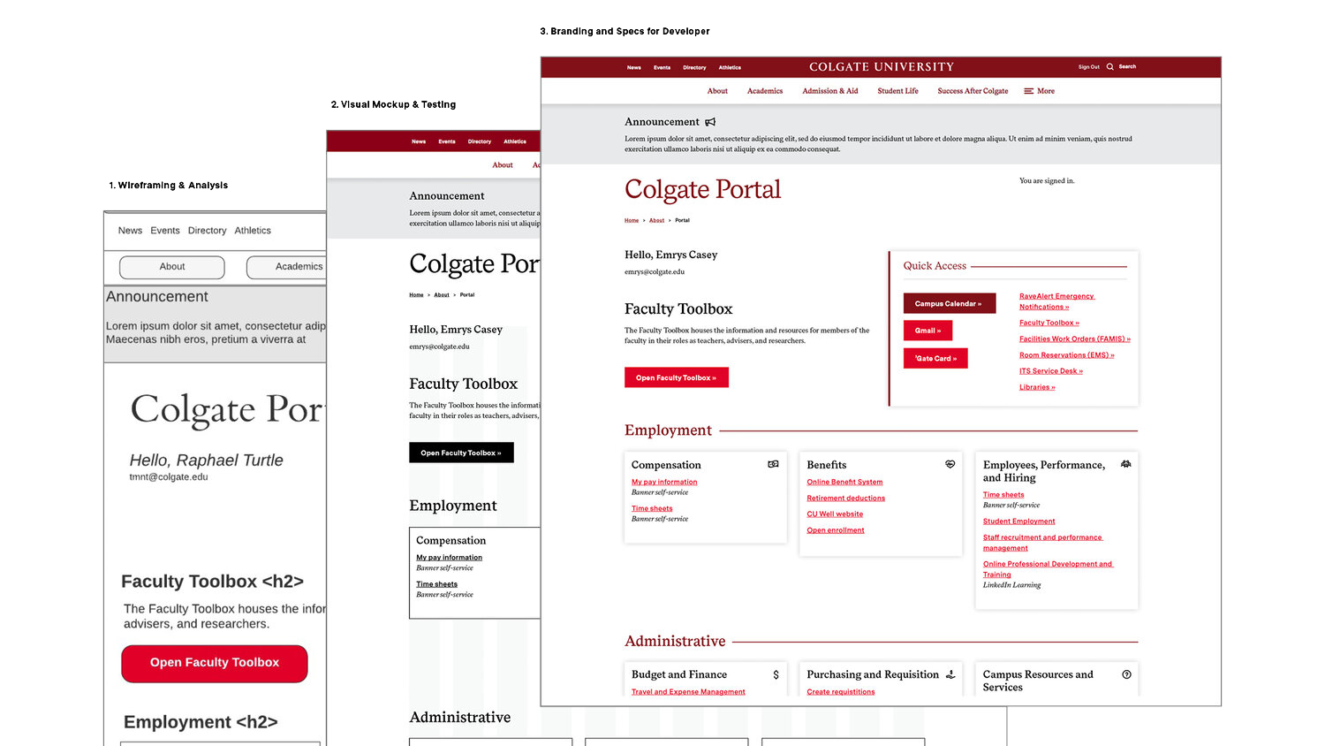Open Online Professional Development and Training link
Viewport: 1325px width, 746px height.
pos(1049,569)
